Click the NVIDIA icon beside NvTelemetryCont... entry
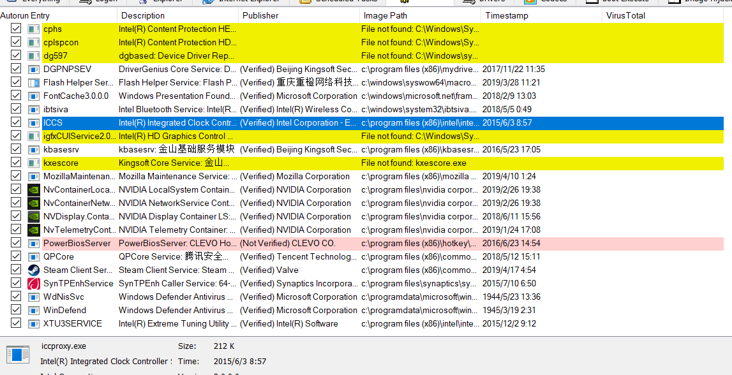732x375 pixels. click(x=34, y=230)
